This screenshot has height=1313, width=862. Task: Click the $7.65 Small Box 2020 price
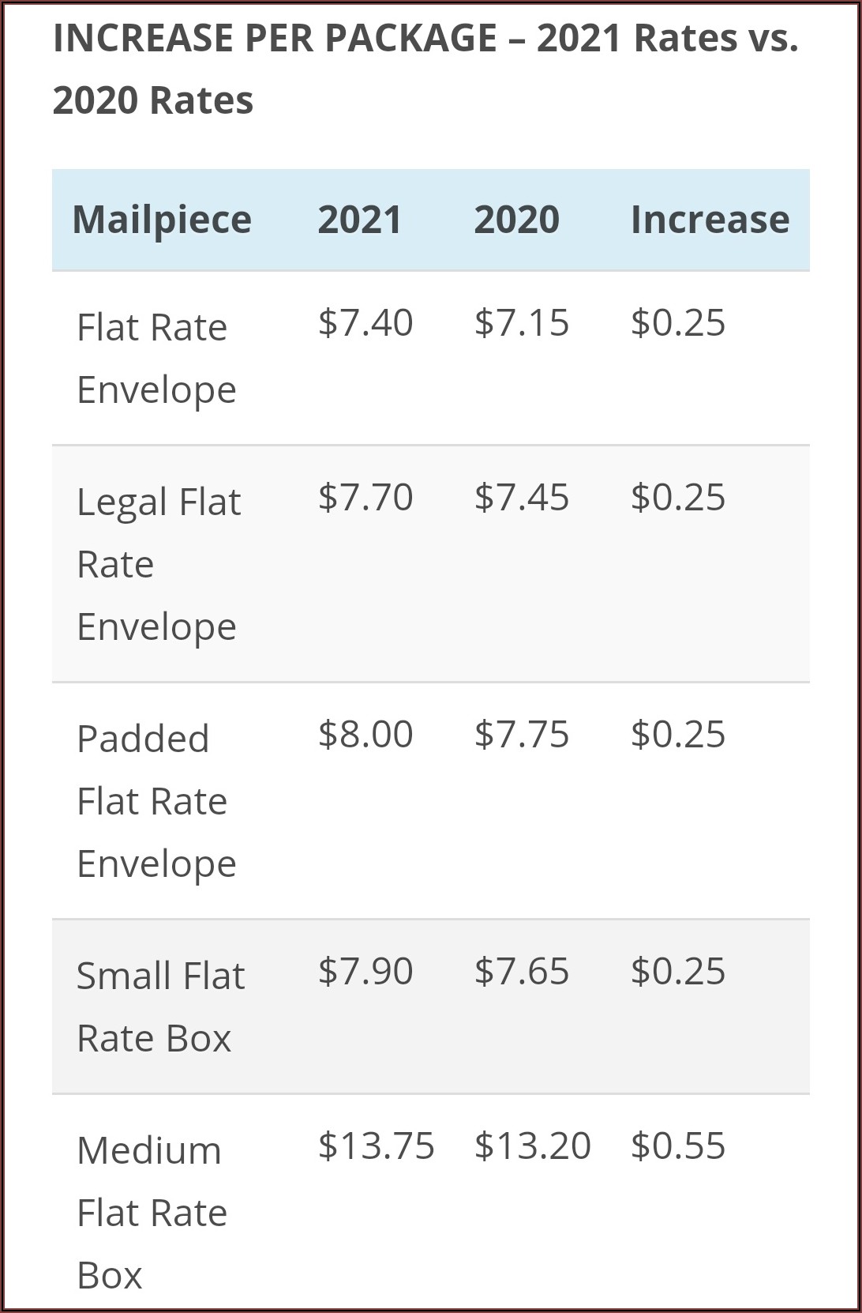click(522, 972)
